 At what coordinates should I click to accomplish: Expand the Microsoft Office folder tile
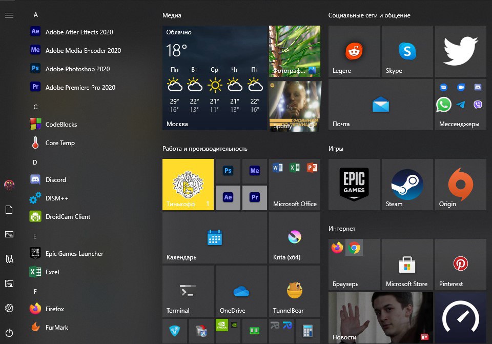pyautogui.click(x=295, y=185)
